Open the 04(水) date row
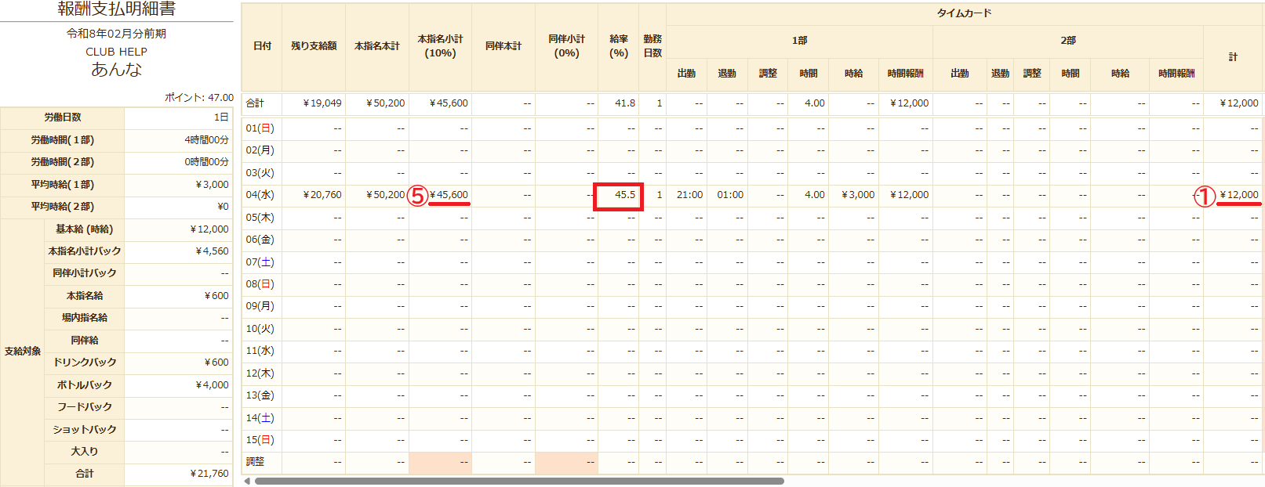This screenshot has width=1265, height=487. 260,195
